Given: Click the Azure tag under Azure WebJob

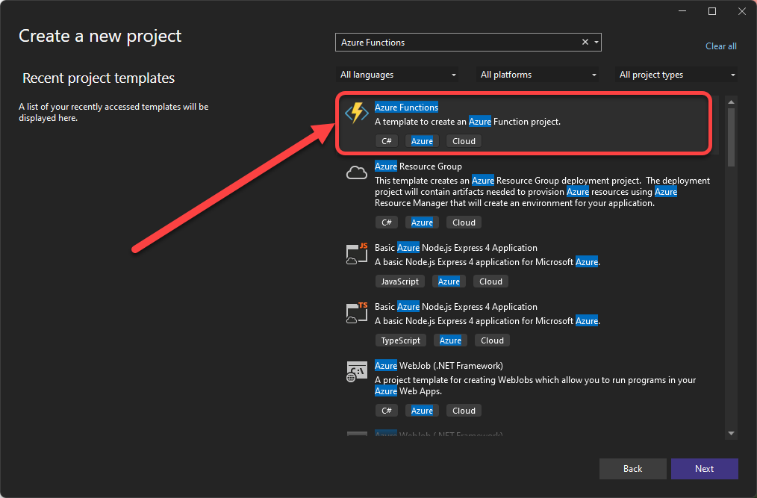Looking at the screenshot, I should (x=422, y=411).
